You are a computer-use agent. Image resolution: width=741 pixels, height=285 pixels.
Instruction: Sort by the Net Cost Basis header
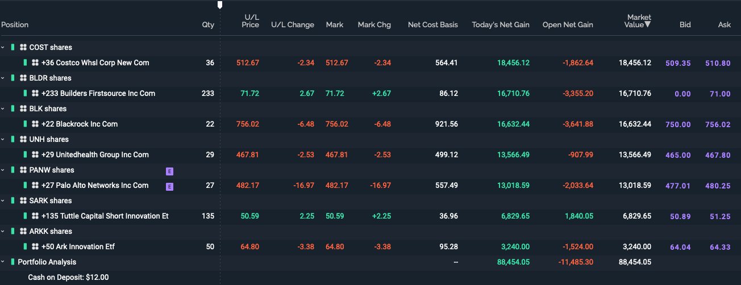433,25
